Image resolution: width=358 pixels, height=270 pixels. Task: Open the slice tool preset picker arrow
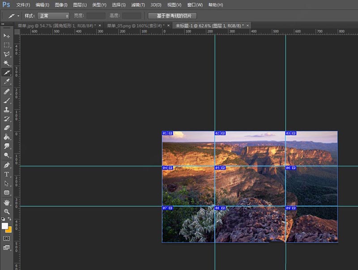pyautogui.click(x=18, y=16)
